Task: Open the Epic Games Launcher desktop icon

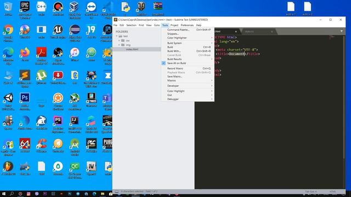Action: (x=25, y=10)
